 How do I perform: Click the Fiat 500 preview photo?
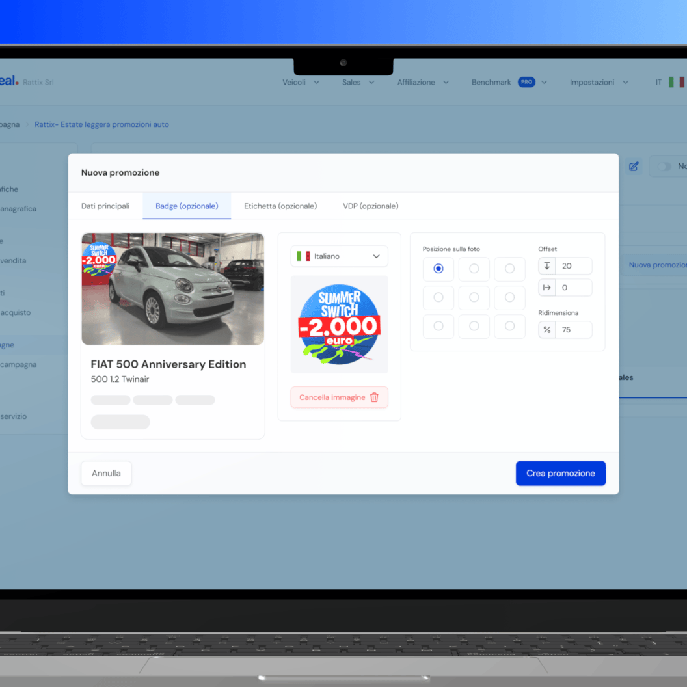[x=172, y=289]
